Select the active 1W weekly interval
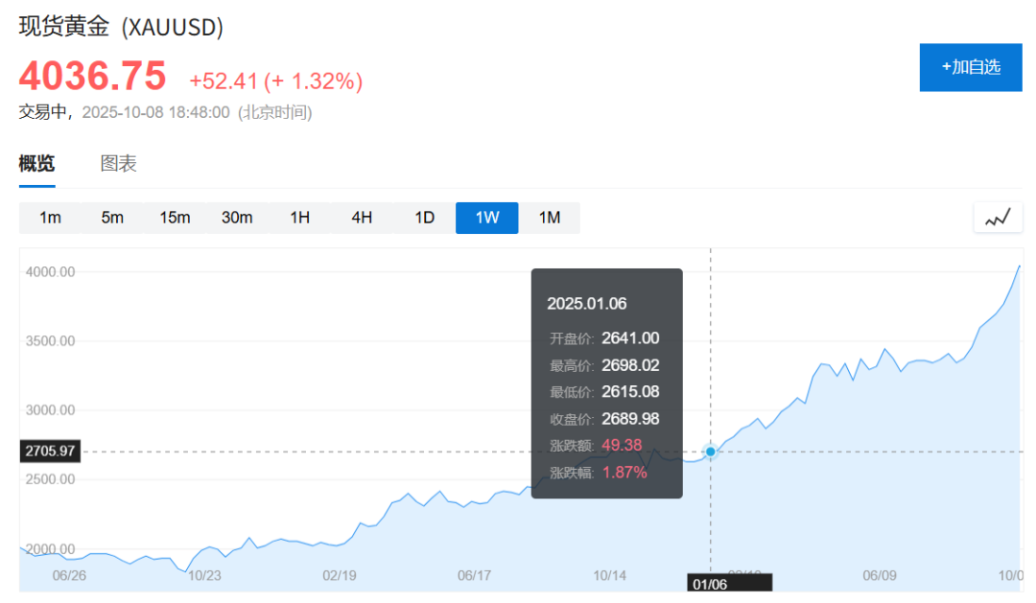 (487, 218)
